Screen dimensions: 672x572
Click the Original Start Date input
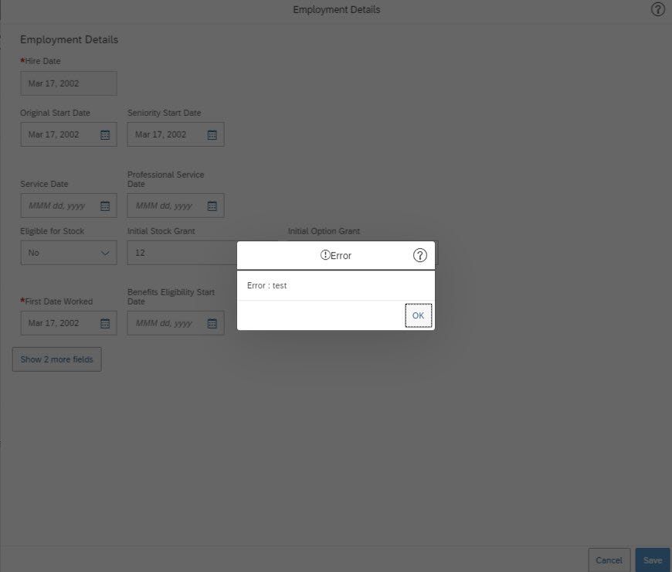pyautogui.click(x=69, y=134)
